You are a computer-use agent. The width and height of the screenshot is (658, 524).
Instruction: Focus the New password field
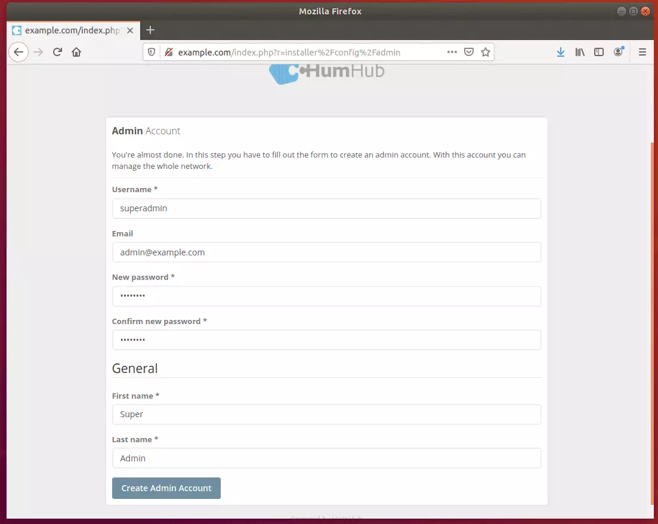326,296
